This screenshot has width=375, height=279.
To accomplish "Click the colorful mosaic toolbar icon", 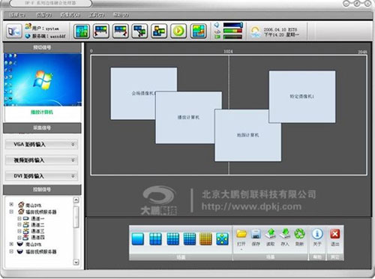I will [x=199, y=31].
